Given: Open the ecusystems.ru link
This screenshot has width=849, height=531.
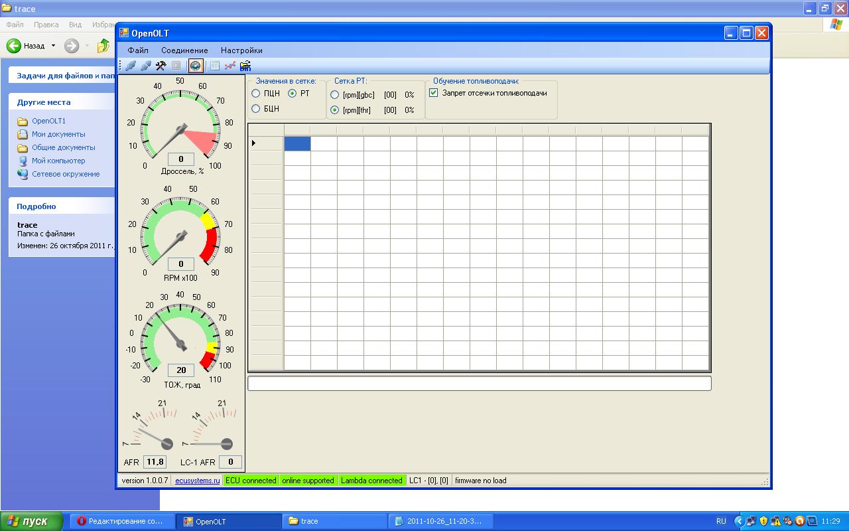Looking at the screenshot, I should click(x=197, y=481).
